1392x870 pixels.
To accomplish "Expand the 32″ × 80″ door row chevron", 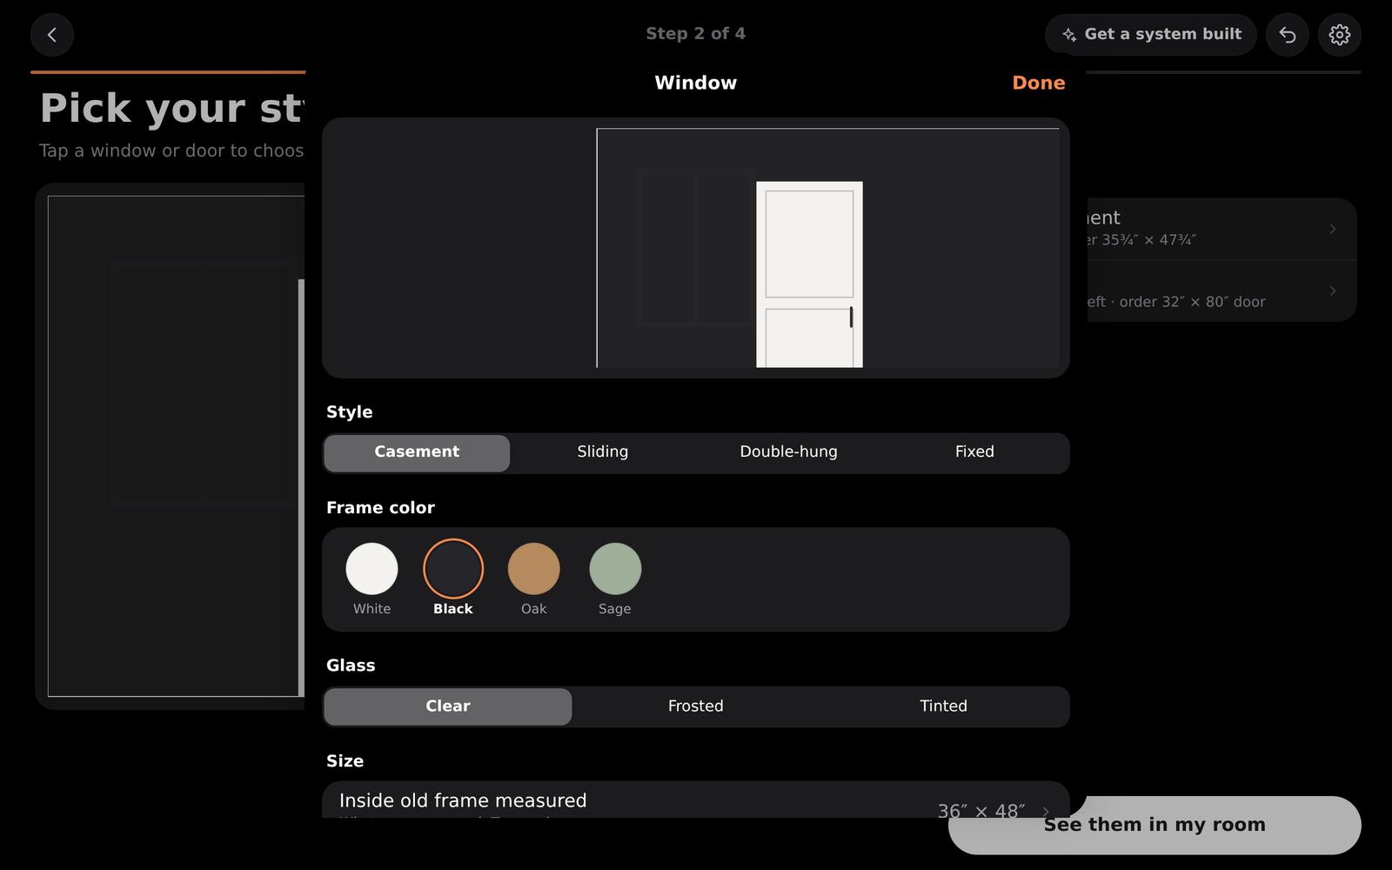I will pos(1332,291).
